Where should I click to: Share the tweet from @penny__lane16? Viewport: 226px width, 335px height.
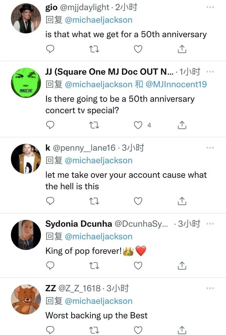click(x=182, y=201)
